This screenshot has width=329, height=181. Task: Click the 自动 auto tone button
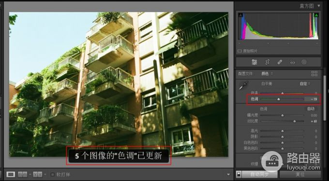tap(311, 109)
